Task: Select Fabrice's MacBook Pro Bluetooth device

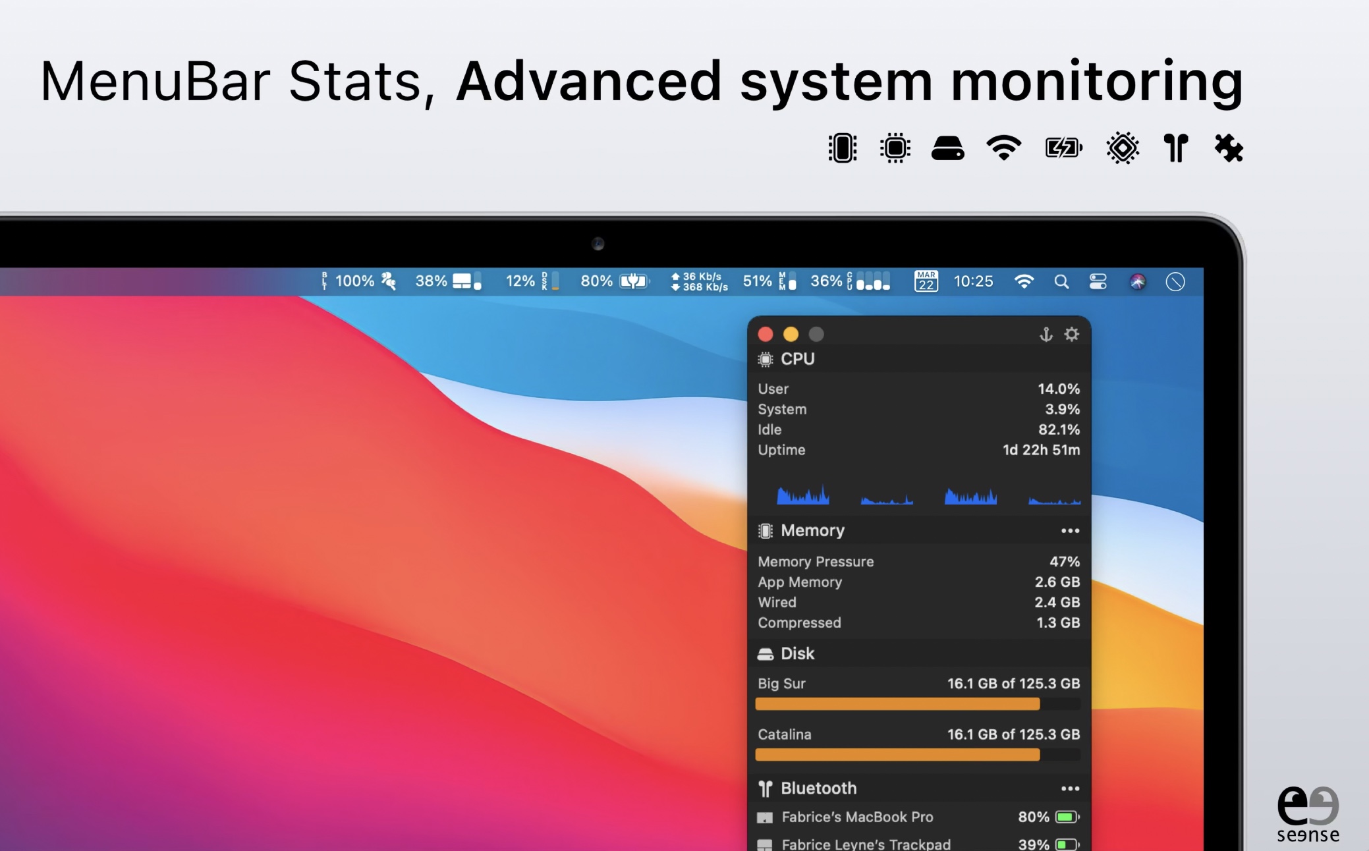Action: click(856, 817)
